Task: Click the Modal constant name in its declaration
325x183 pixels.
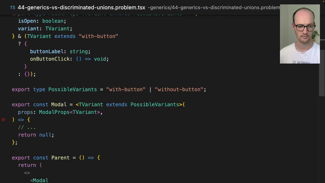Action: click(x=59, y=104)
